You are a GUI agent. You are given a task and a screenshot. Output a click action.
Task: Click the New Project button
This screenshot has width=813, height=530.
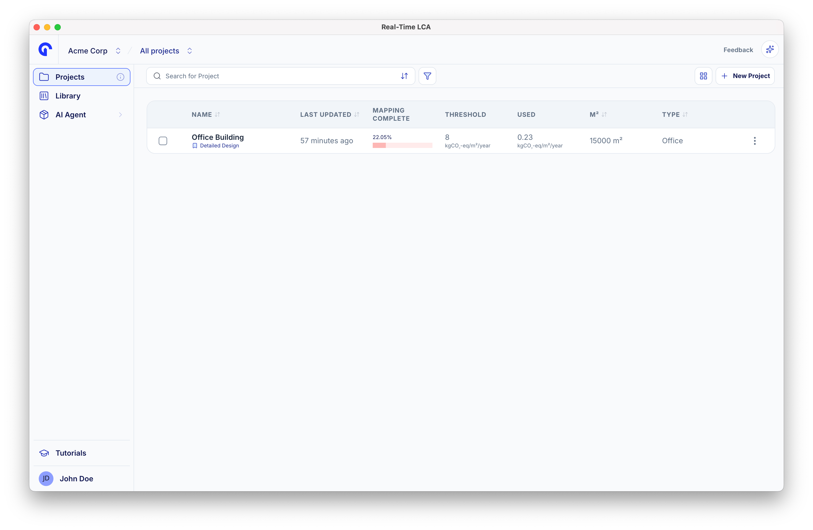click(745, 76)
